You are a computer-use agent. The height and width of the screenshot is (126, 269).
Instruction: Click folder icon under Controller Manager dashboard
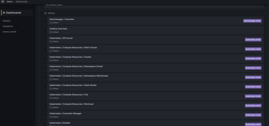(x=51, y=117)
